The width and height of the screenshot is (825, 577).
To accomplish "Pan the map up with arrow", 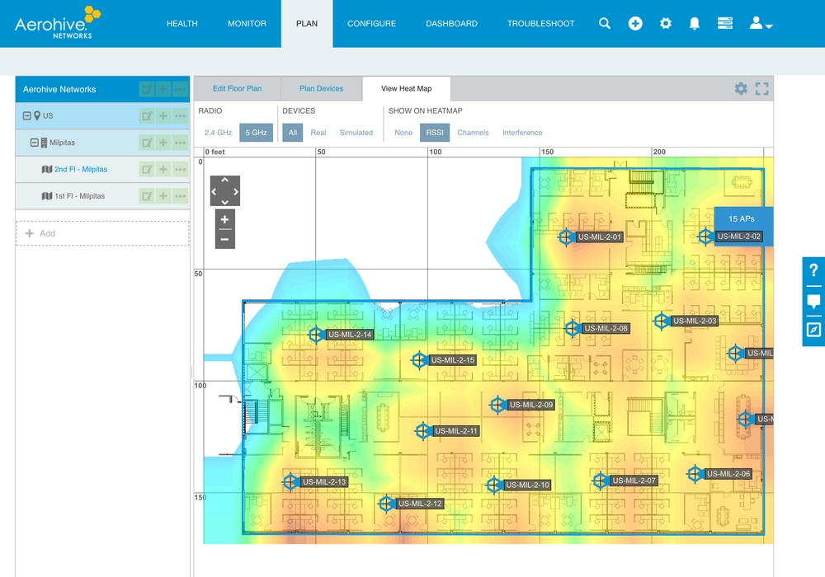I will pos(224,181).
